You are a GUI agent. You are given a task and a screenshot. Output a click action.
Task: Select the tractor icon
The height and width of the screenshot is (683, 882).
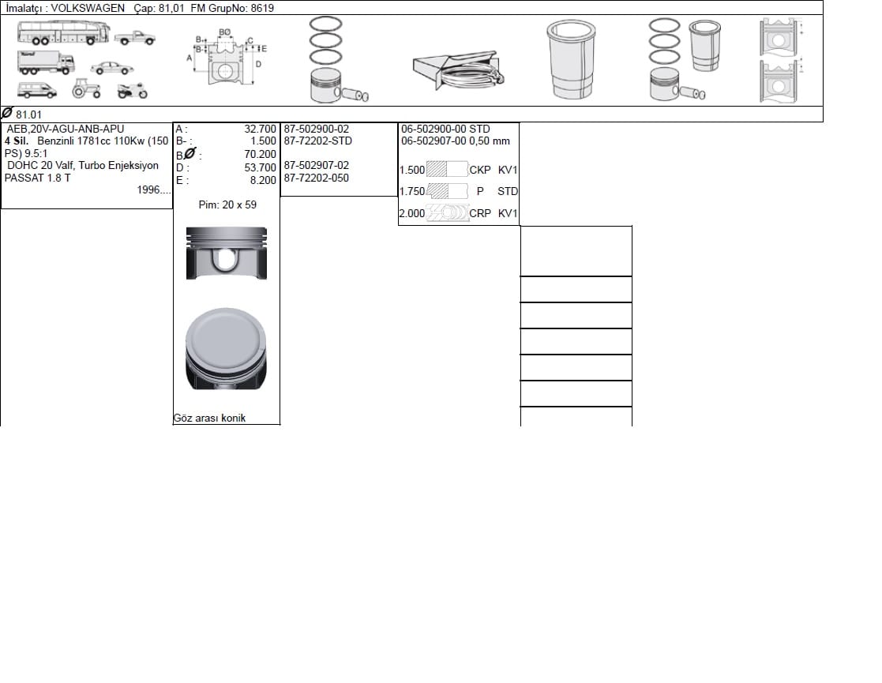pos(87,89)
